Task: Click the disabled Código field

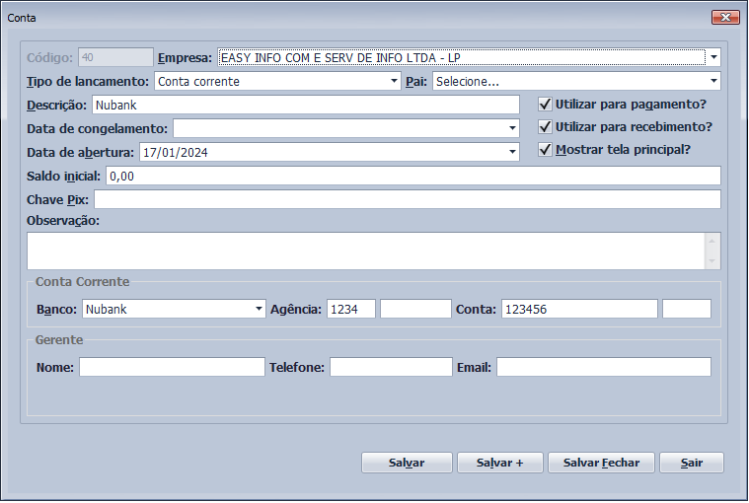Action: [115, 57]
